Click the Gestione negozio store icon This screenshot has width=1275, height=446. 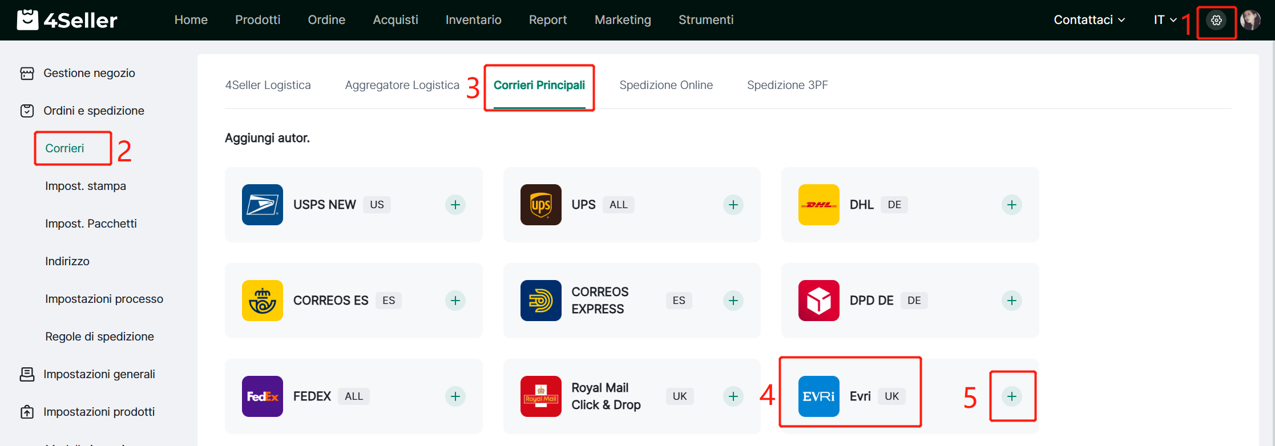pos(27,73)
